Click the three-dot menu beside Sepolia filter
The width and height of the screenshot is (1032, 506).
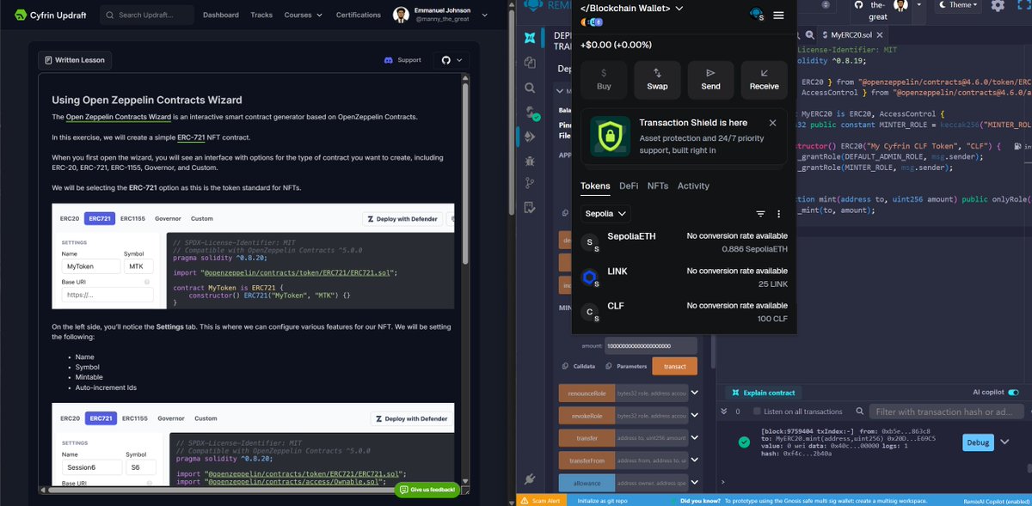778,213
